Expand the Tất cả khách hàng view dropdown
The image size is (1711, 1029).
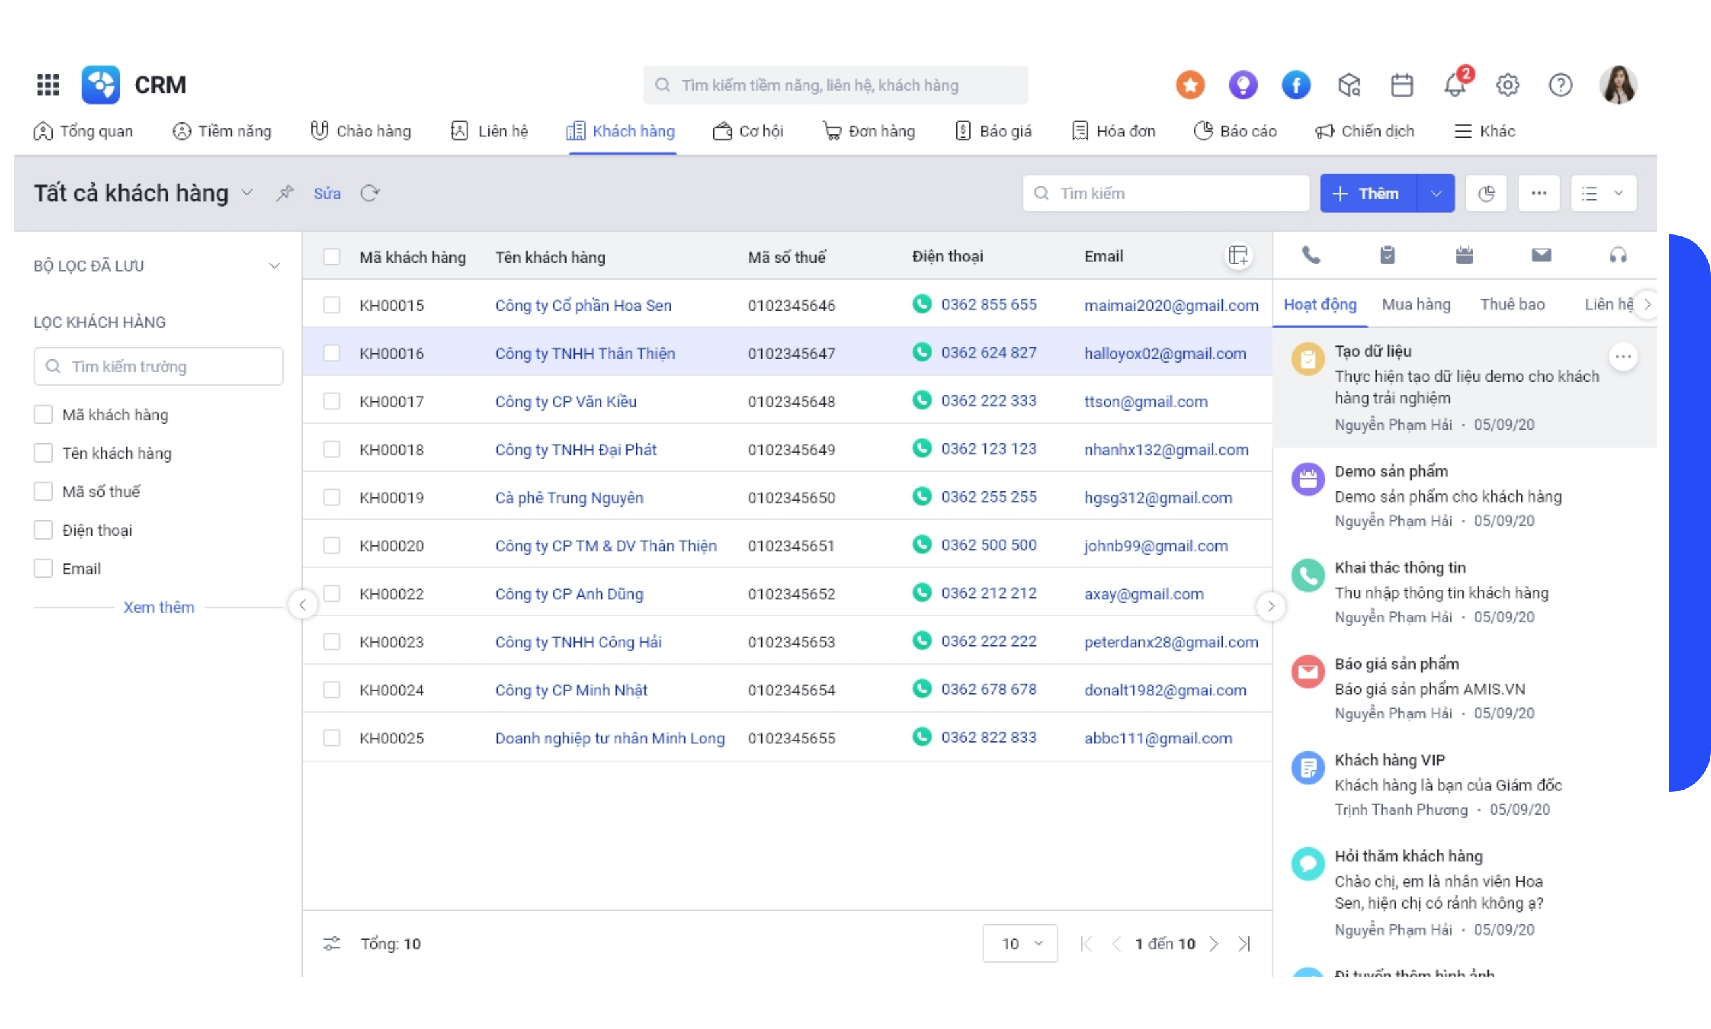247,193
